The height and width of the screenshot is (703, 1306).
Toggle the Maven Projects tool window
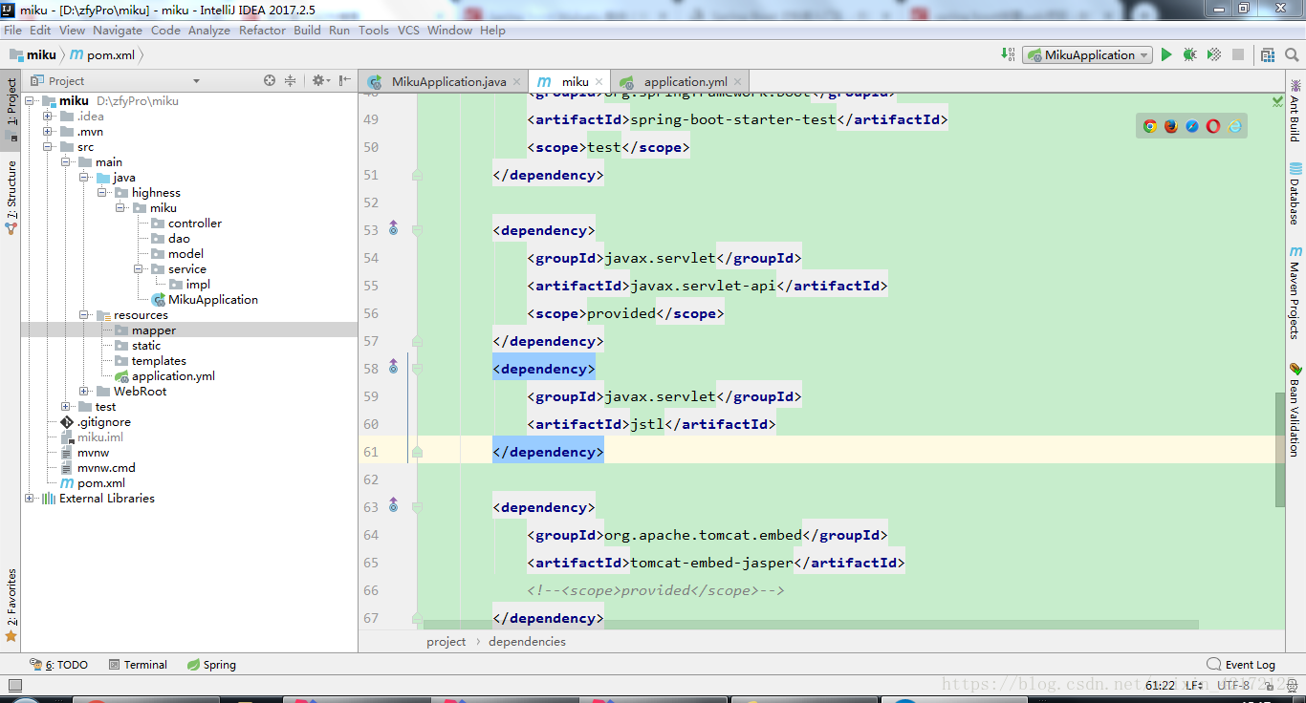click(1295, 292)
